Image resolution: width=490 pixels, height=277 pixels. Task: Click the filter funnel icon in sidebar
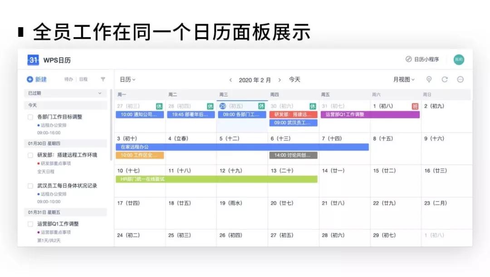pyautogui.click(x=103, y=79)
